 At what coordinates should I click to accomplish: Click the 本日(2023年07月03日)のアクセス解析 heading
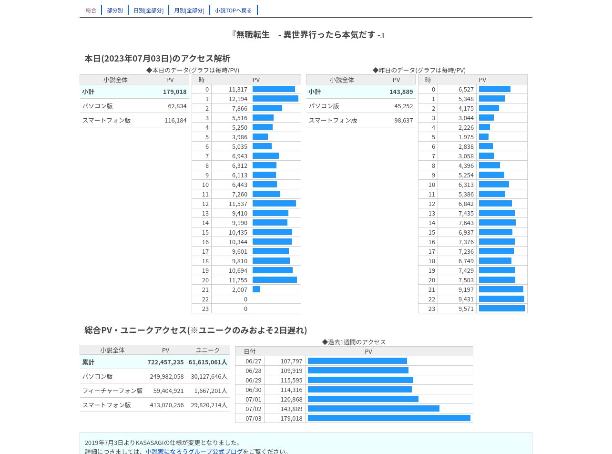pyautogui.click(x=157, y=58)
